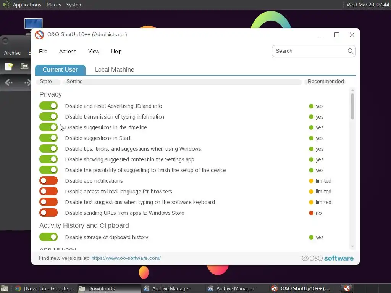Switch to first Archive Manager taskbar item
391x293 pixels.
(x=173, y=288)
